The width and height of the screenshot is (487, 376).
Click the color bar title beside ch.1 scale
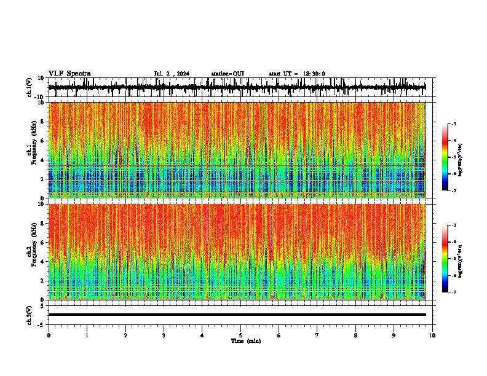(461, 160)
